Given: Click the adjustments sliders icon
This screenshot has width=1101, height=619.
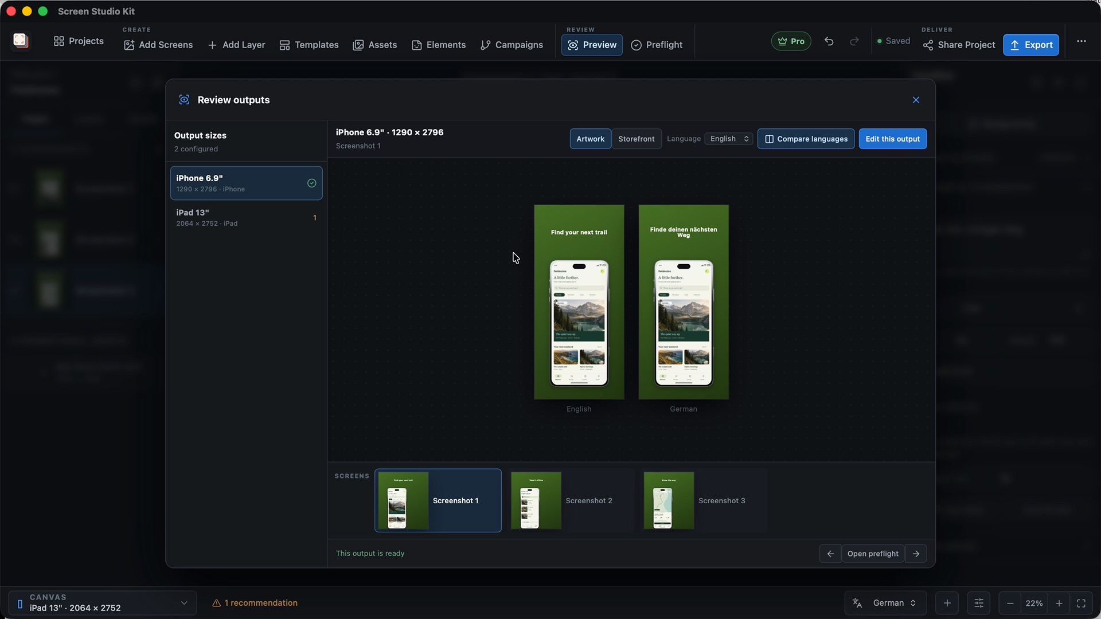Looking at the screenshot, I should 979,603.
